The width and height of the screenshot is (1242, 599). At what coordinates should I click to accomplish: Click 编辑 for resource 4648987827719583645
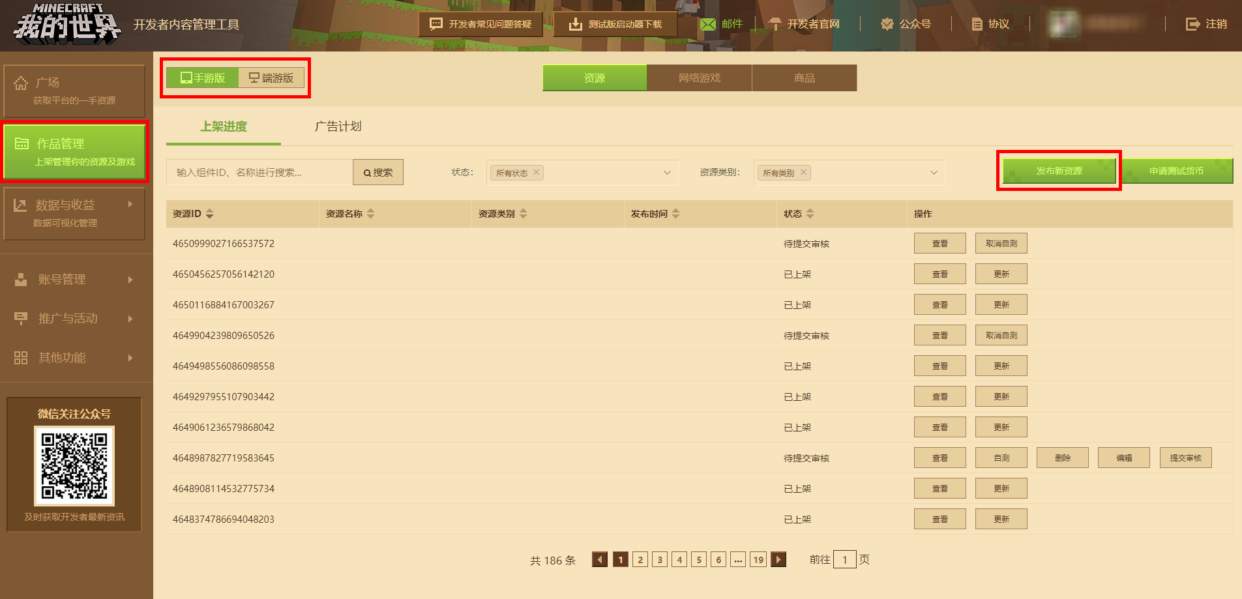1124,458
